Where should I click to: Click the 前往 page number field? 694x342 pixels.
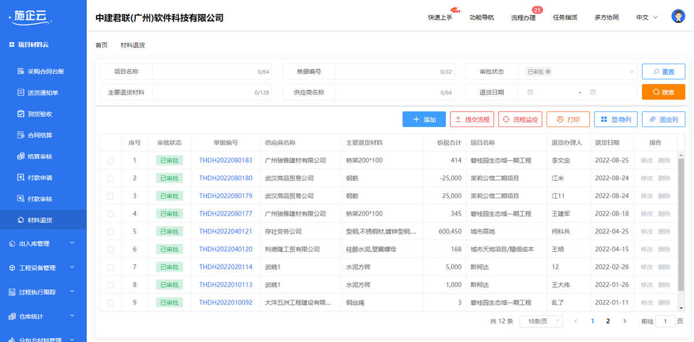[x=665, y=321]
